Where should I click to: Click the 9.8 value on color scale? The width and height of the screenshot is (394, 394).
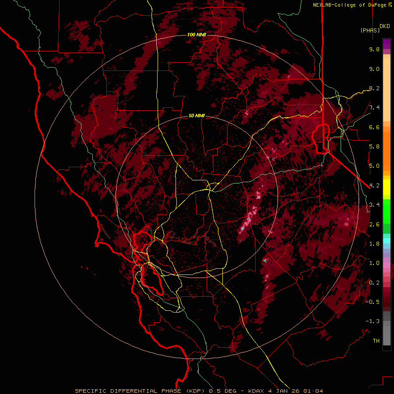pos(374,49)
